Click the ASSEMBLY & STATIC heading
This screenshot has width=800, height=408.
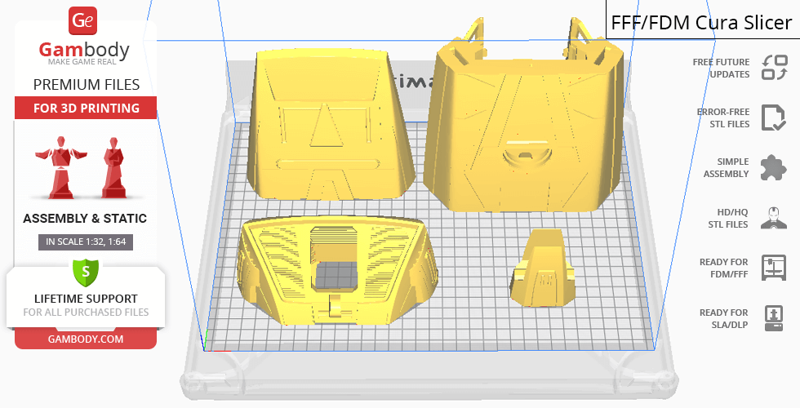tap(85, 219)
